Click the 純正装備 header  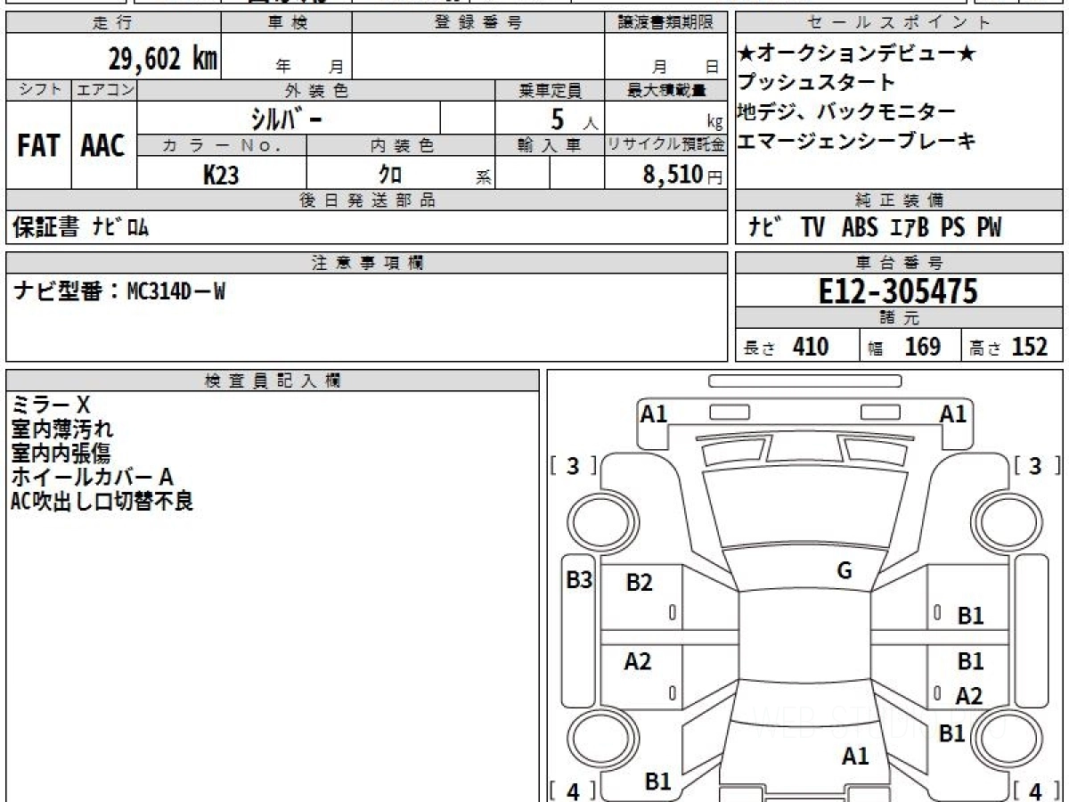pos(900,200)
